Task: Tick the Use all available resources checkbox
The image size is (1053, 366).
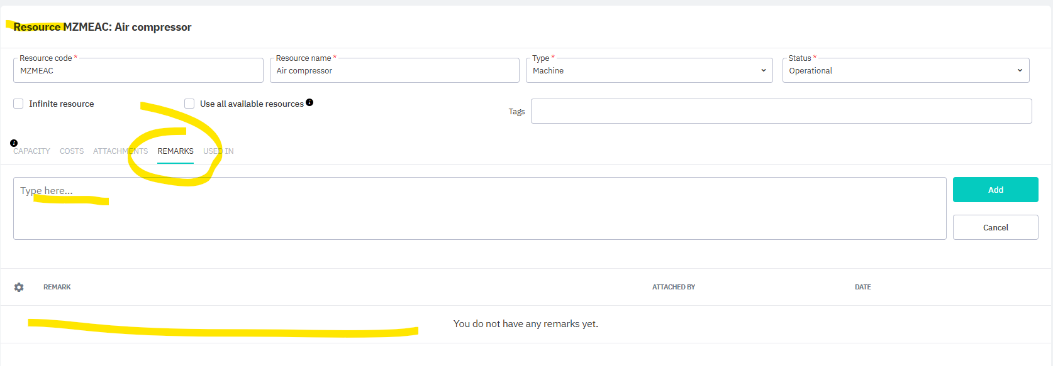Action: (189, 104)
